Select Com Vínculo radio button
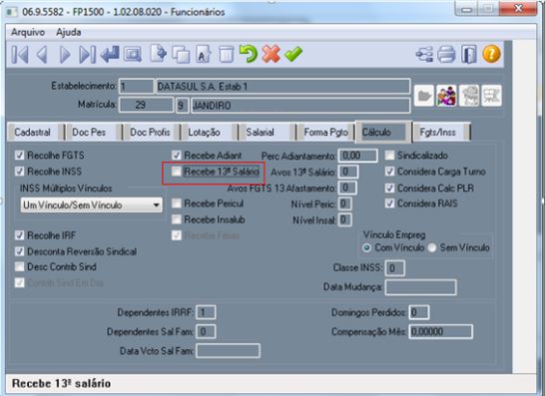Screen dimensions: 545x396 [x=366, y=248]
